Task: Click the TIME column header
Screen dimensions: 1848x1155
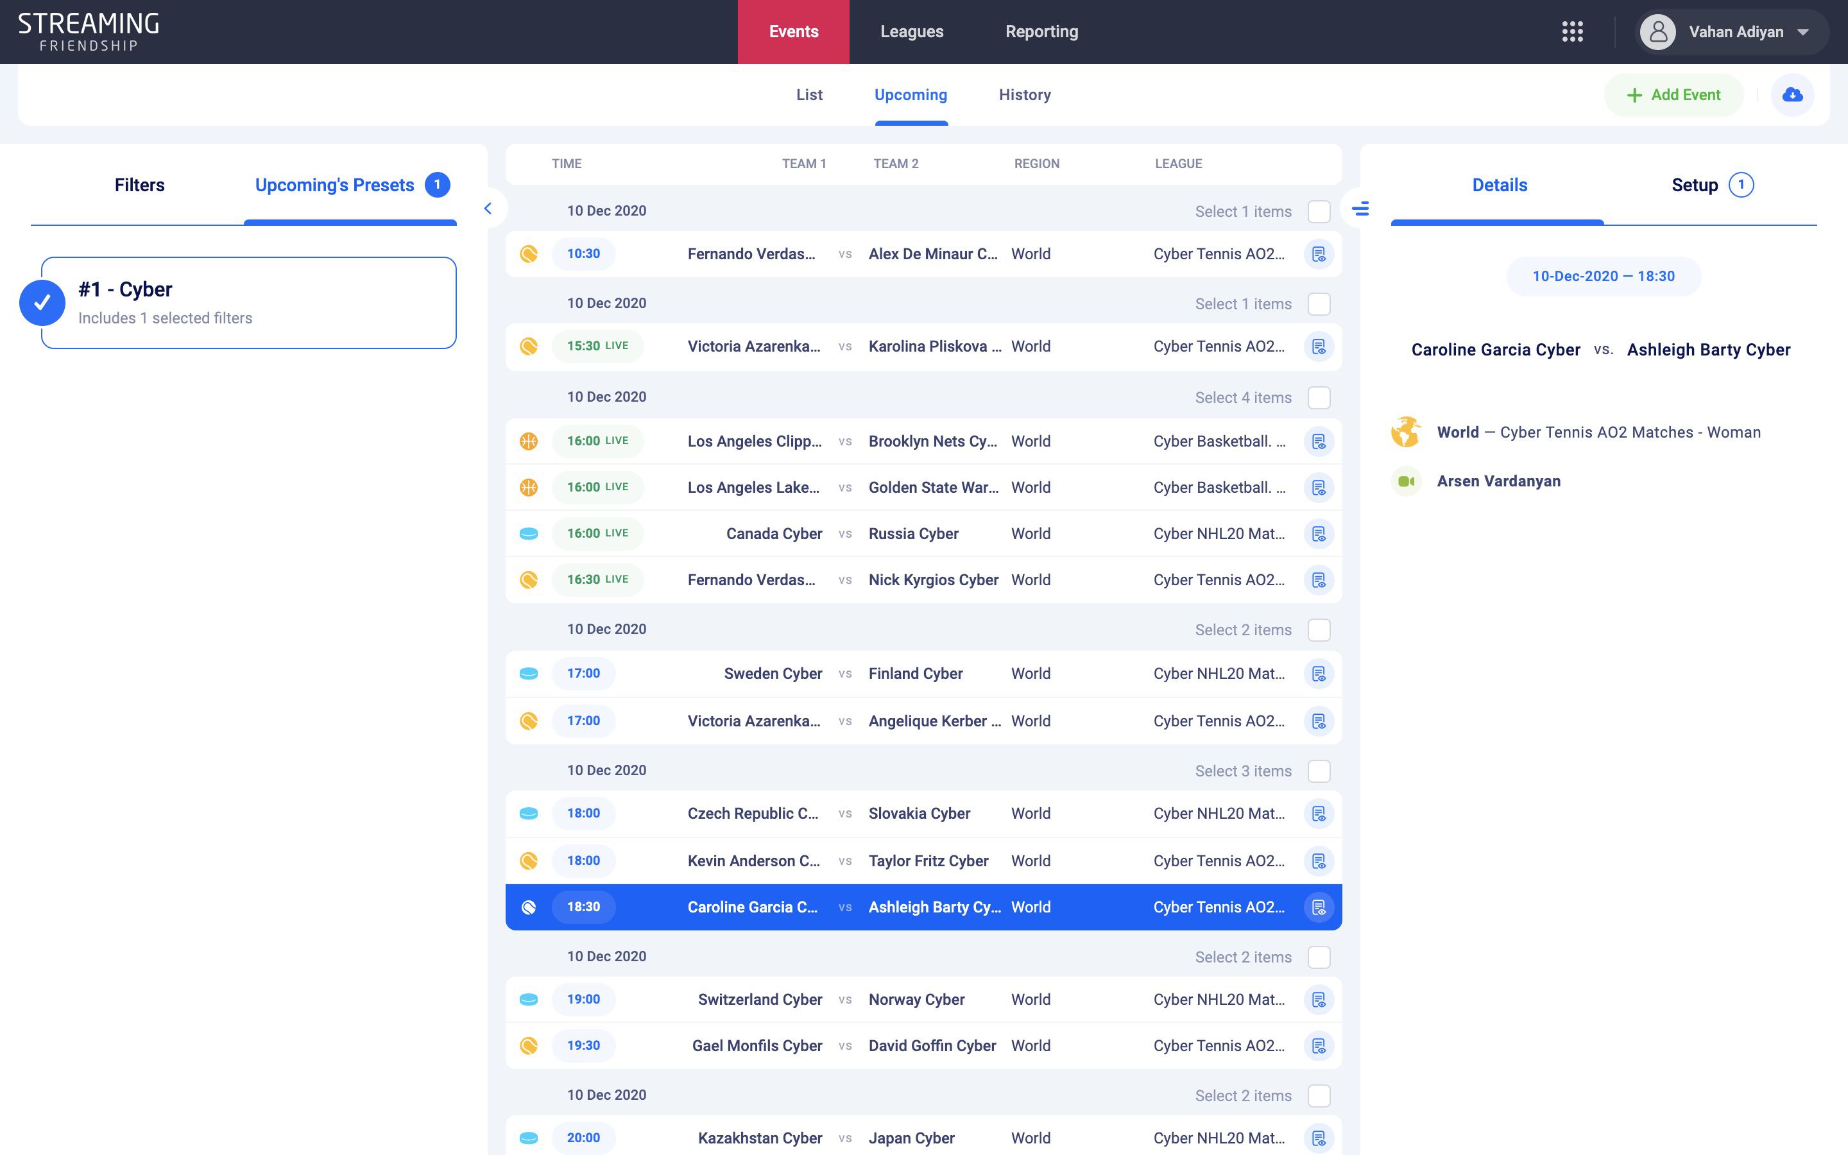Action: [x=567, y=164]
